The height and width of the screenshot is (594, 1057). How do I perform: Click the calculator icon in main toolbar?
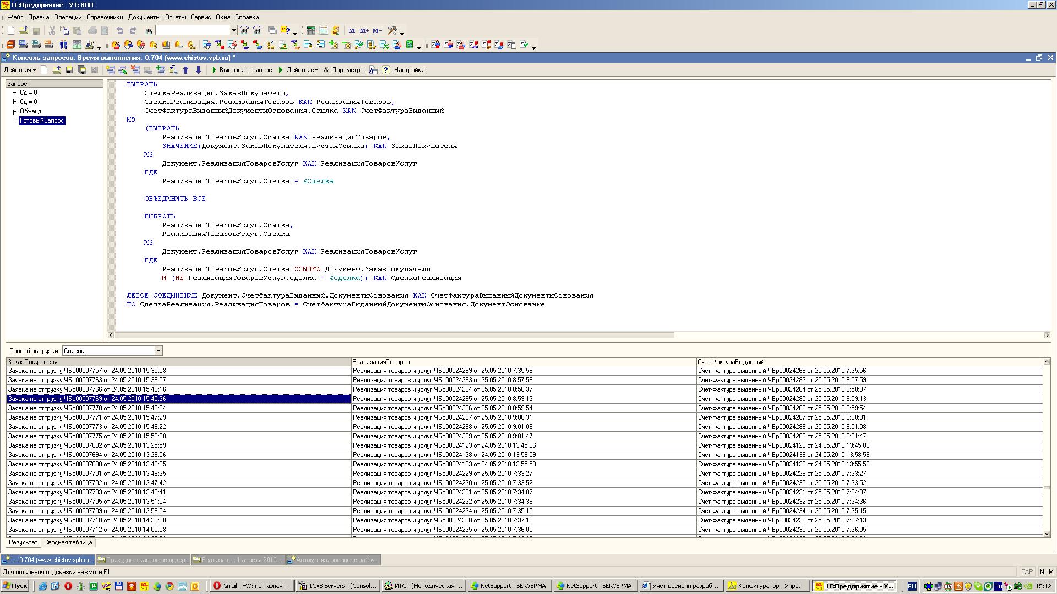coord(311,31)
